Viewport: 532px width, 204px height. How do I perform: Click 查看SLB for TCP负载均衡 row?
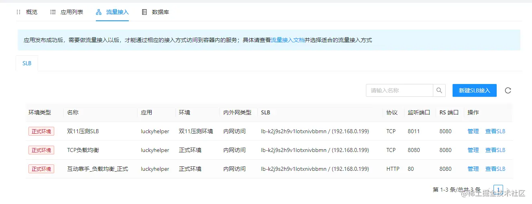point(495,150)
